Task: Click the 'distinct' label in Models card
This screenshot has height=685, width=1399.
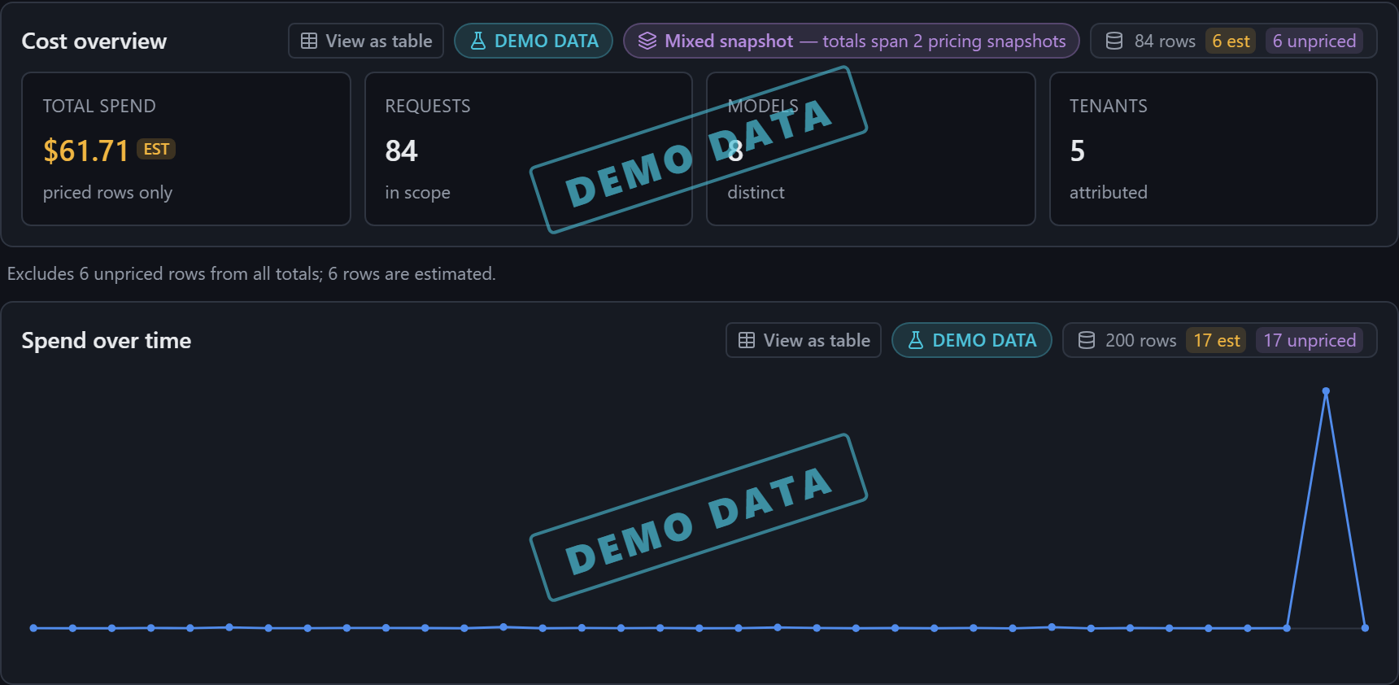Action: (756, 193)
